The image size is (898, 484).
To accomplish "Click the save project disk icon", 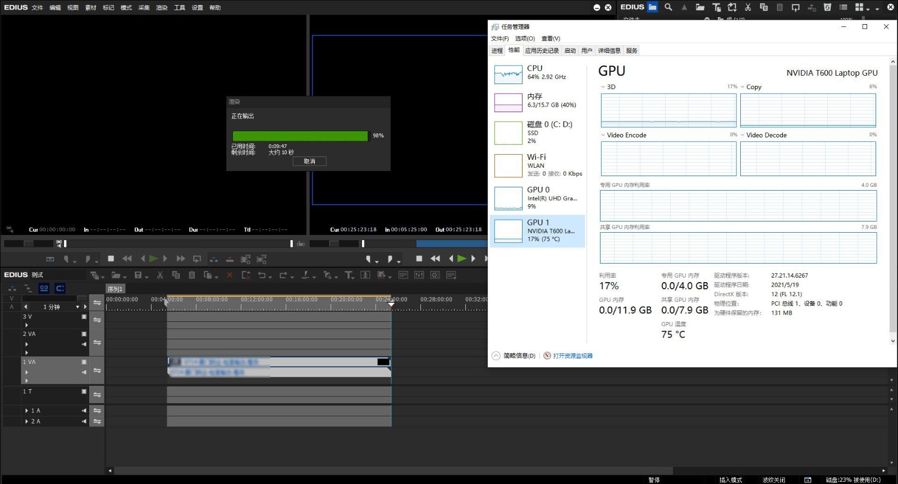I will (138, 275).
